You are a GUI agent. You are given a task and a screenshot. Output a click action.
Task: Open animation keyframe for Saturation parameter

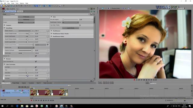[48, 73]
